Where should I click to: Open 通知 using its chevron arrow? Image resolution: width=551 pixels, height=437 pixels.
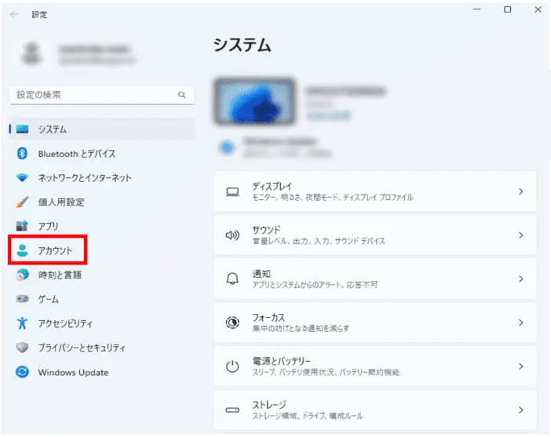(520, 279)
